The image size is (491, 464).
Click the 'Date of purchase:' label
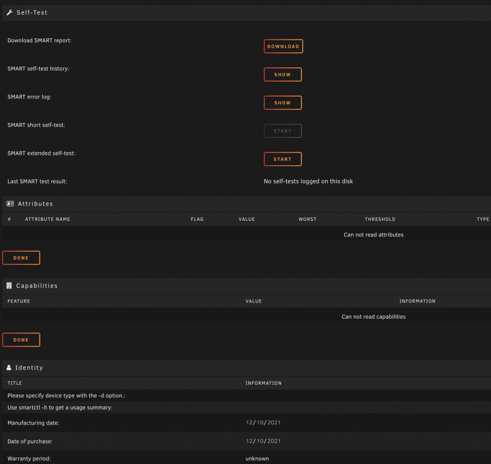tap(30, 441)
